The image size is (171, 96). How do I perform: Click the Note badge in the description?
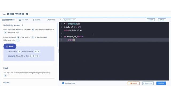[10, 46]
